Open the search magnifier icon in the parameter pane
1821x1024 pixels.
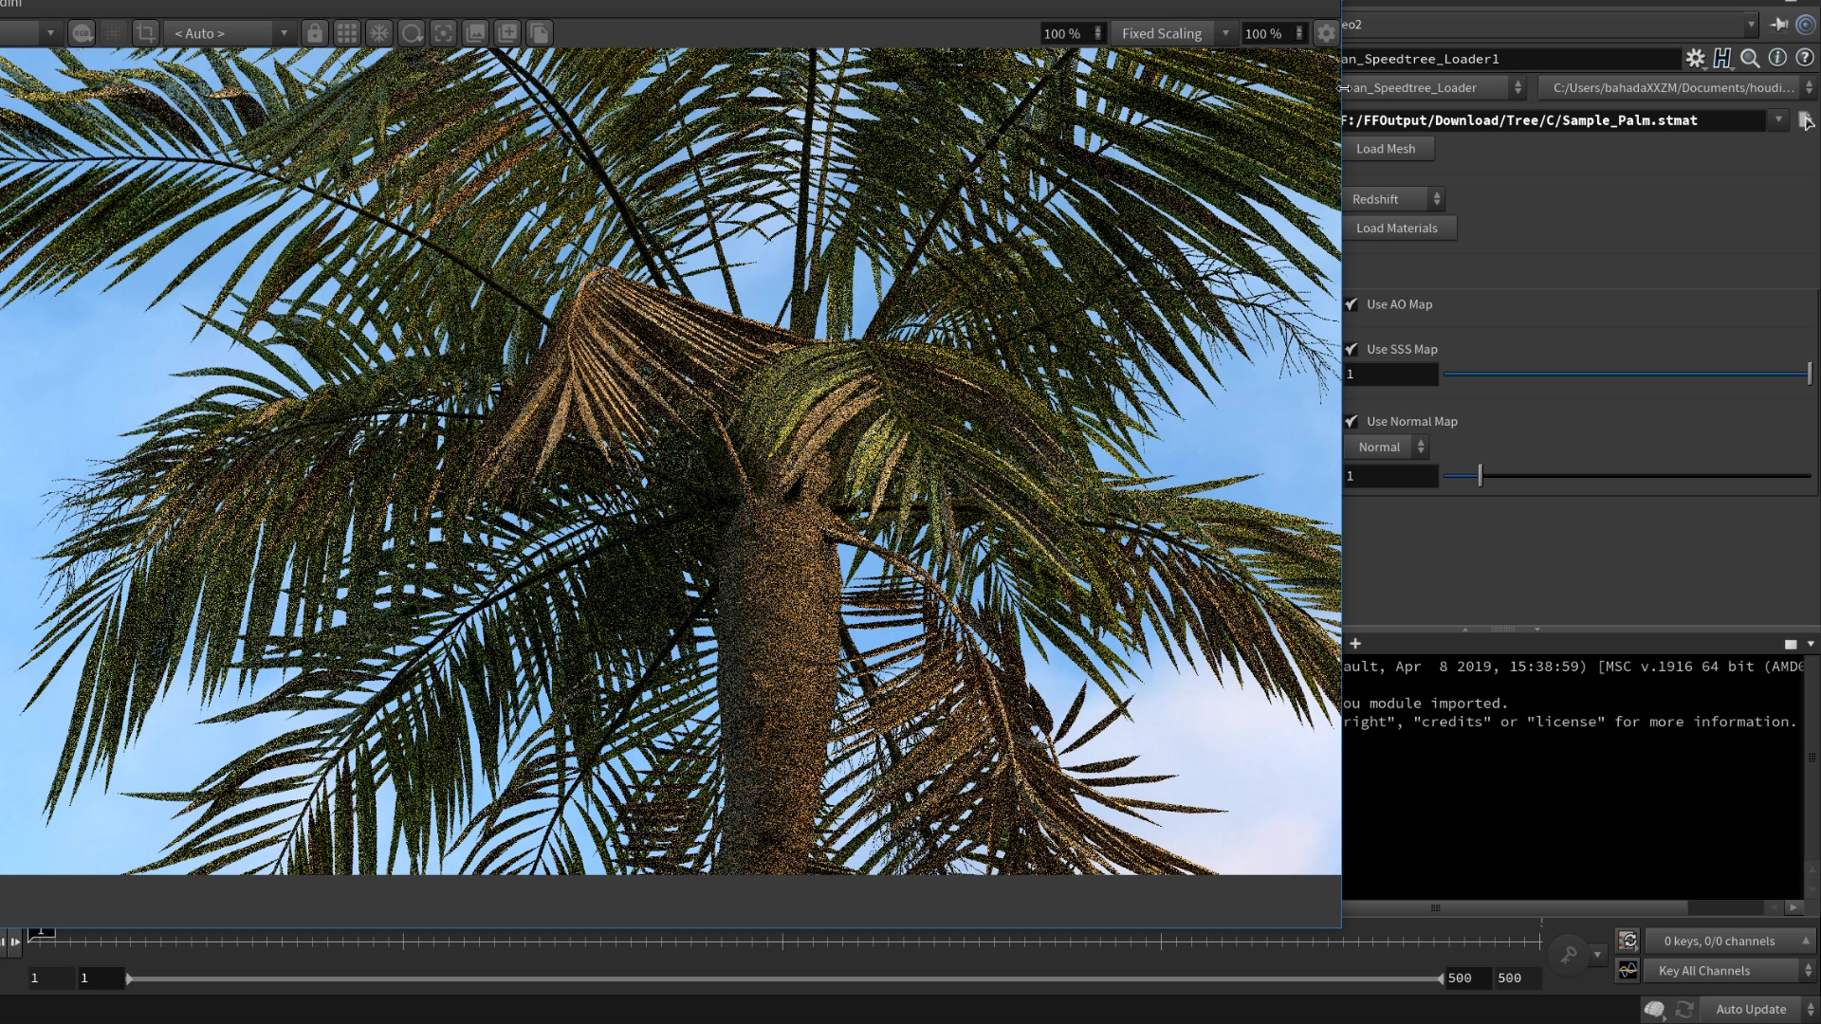(x=1750, y=58)
